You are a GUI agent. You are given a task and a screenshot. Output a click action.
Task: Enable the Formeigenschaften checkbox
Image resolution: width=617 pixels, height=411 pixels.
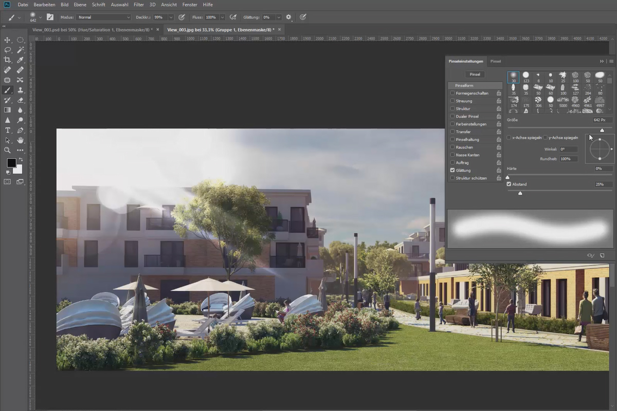point(452,94)
